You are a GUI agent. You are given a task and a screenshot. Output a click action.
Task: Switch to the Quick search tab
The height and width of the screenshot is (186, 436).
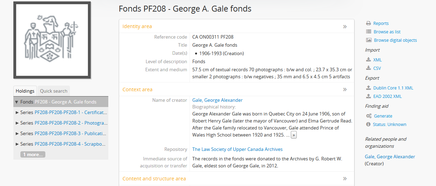(53, 91)
